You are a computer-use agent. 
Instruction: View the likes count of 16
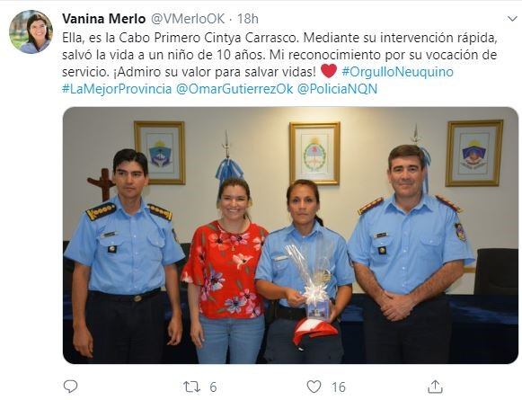(x=339, y=387)
